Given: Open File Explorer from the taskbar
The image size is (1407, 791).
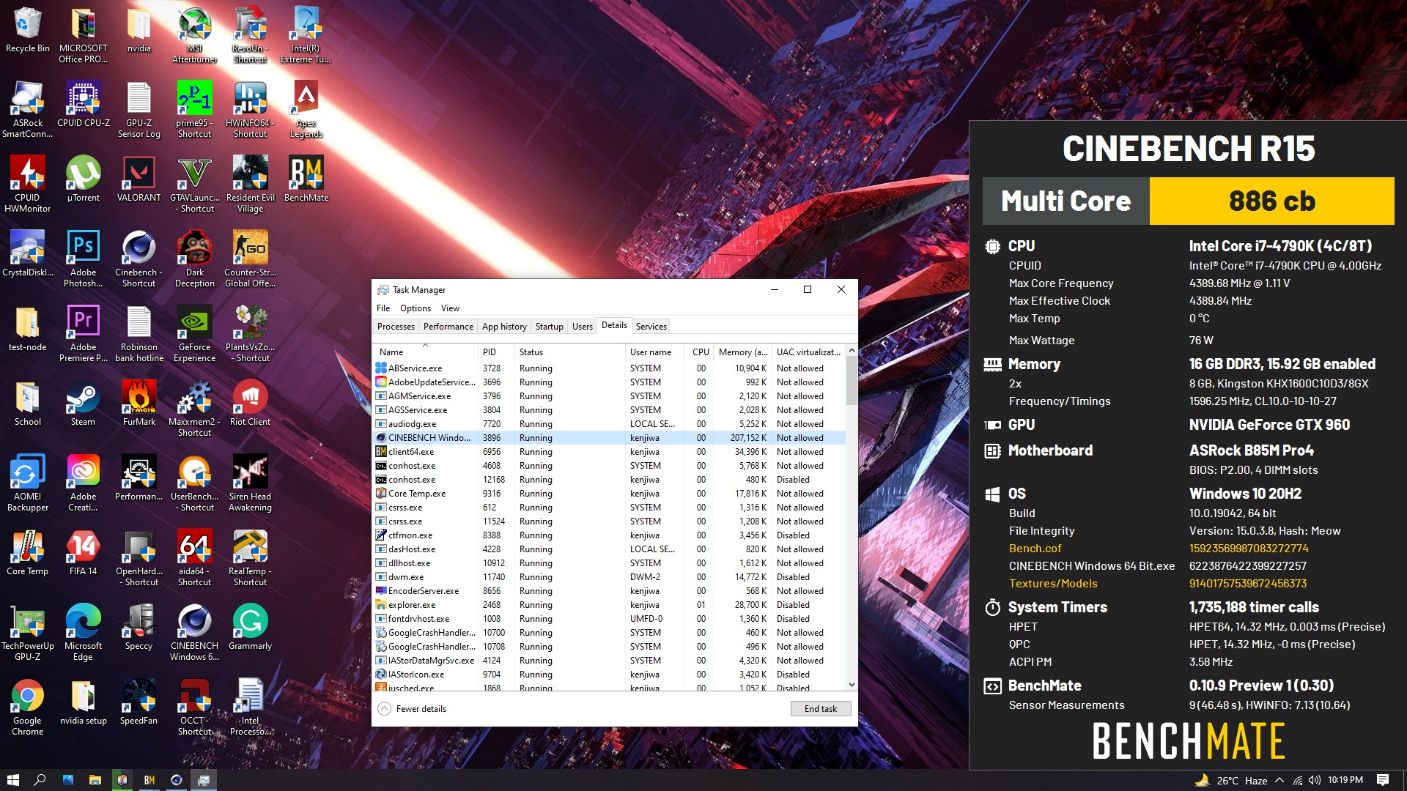Looking at the screenshot, I should pyautogui.click(x=95, y=780).
